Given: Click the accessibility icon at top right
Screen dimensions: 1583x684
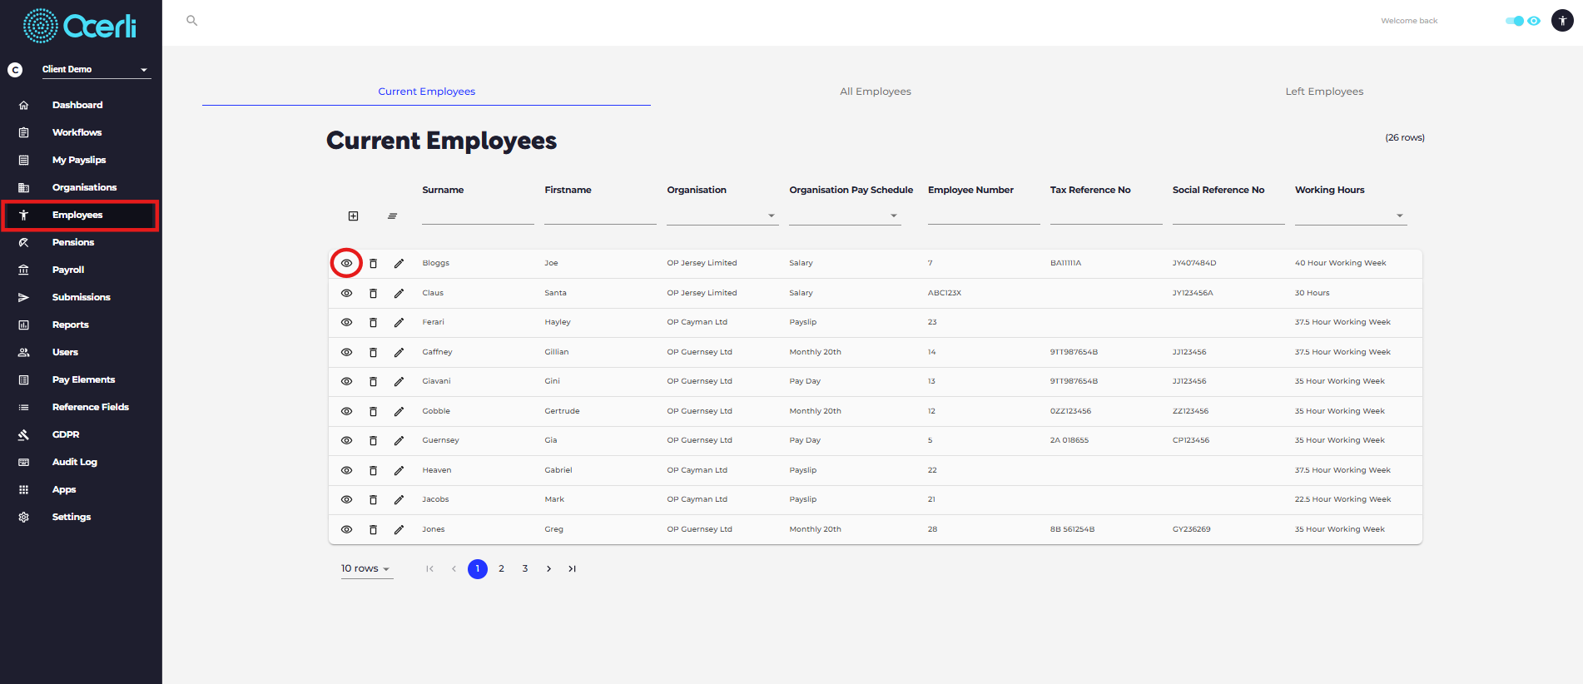Looking at the screenshot, I should tap(1562, 21).
